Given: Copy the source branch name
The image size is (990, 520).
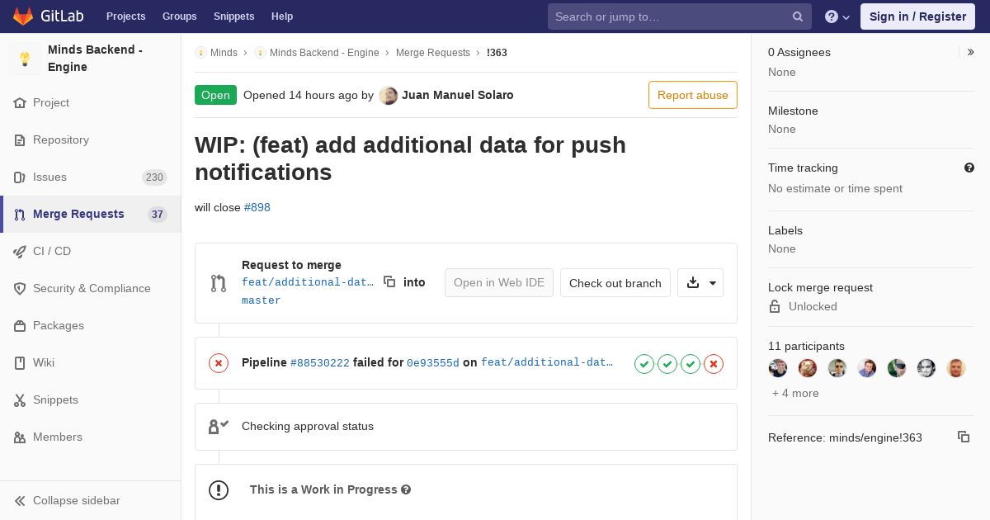Looking at the screenshot, I should click(x=389, y=282).
